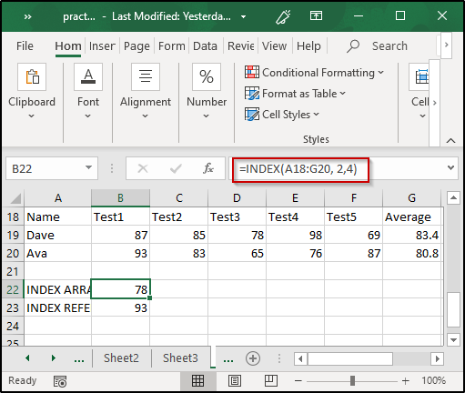
Task: Click the vertical scrollbar up arrow
Action: 453,198
